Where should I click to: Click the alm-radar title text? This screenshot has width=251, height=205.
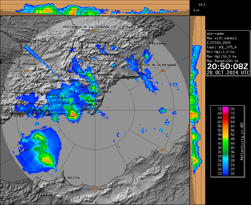(215, 34)
